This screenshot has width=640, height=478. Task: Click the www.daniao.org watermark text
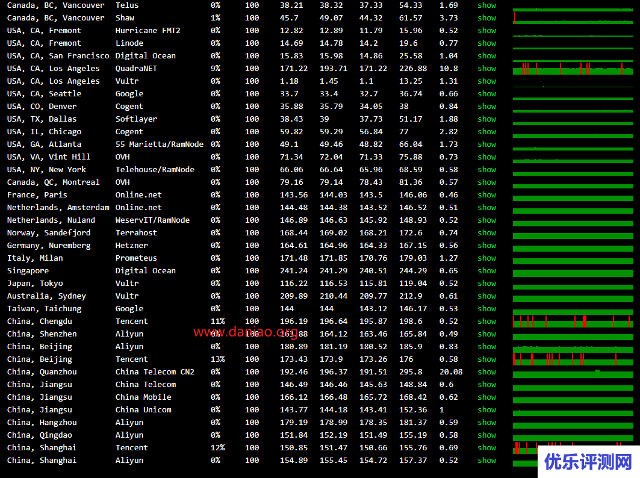point(245,332)
